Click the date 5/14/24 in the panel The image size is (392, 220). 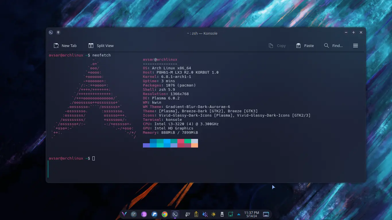[x=252, y=216]
